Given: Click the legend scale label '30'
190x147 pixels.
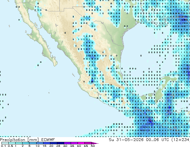Looking at the screenshot, I should tap(65, 146).
